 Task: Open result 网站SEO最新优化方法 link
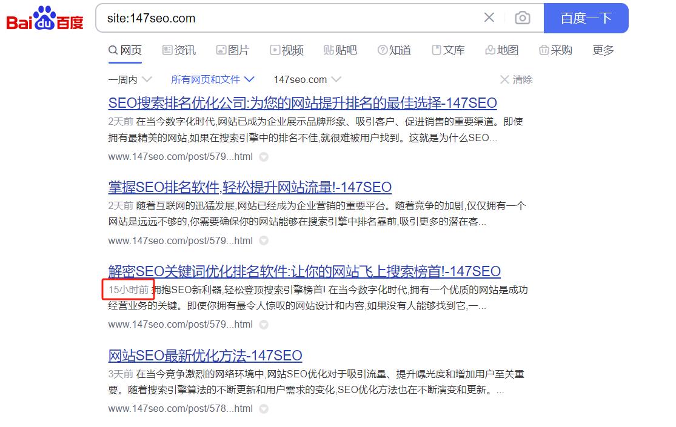tap(205, 356)
